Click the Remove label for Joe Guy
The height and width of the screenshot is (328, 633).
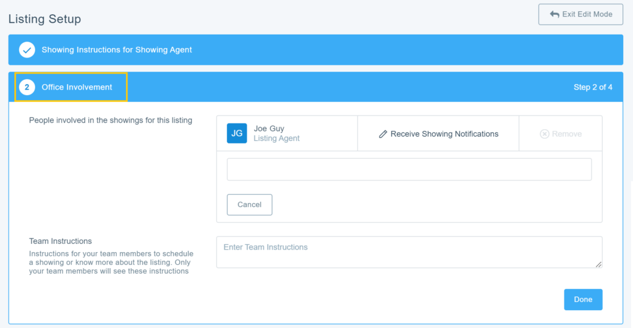pos(567,134)
